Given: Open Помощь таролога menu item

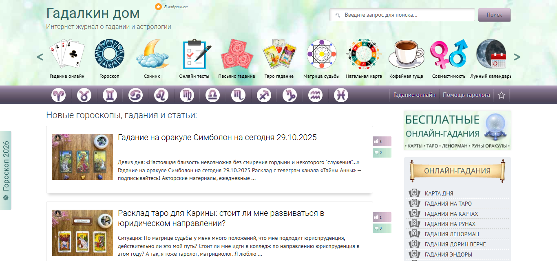Looking at the screenshot, I should point(466,95).
